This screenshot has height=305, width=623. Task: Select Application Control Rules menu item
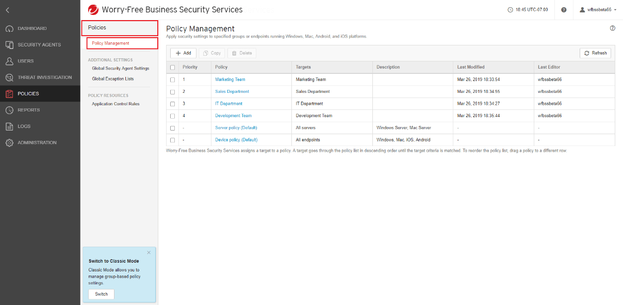tap(116, 104)
